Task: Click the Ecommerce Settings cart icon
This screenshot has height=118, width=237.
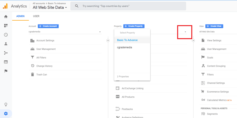Action: [x=203, y=92]
